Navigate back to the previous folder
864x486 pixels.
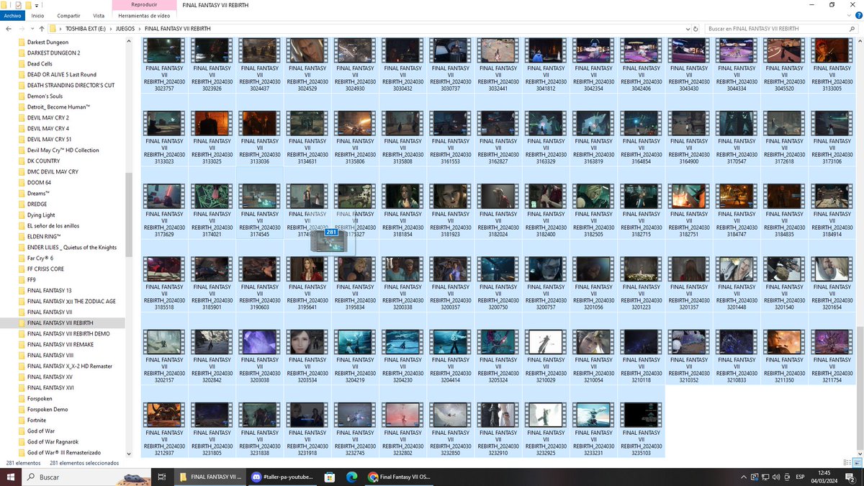pos(8,29)
